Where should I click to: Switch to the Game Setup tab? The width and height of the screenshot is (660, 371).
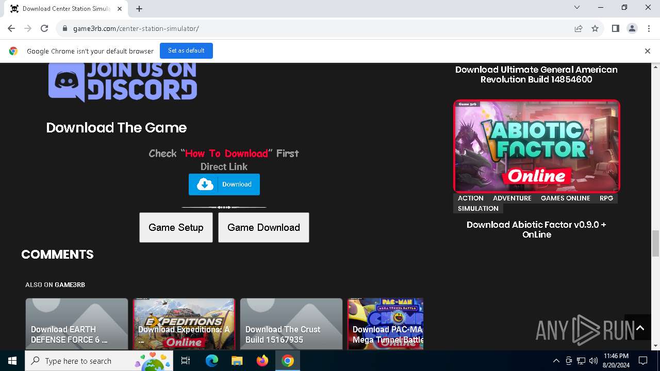pyautogui.click(x=176, y=227)
